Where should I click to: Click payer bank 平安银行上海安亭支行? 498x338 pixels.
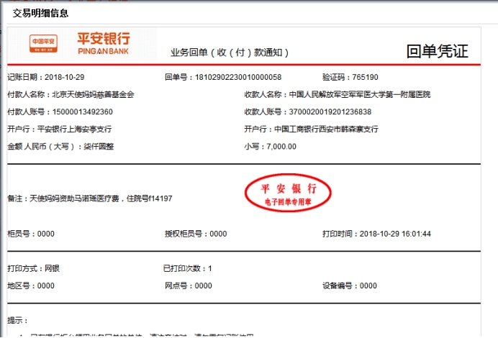(74, 129)
